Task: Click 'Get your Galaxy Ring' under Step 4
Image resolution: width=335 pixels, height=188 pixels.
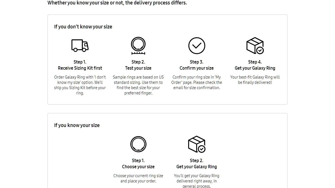Action: tap(255, 68)
